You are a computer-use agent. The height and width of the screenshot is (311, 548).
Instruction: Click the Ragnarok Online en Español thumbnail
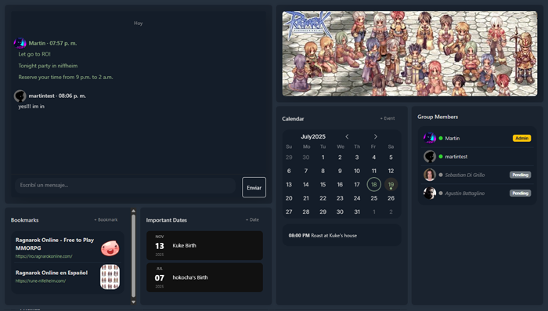(110, 277)
